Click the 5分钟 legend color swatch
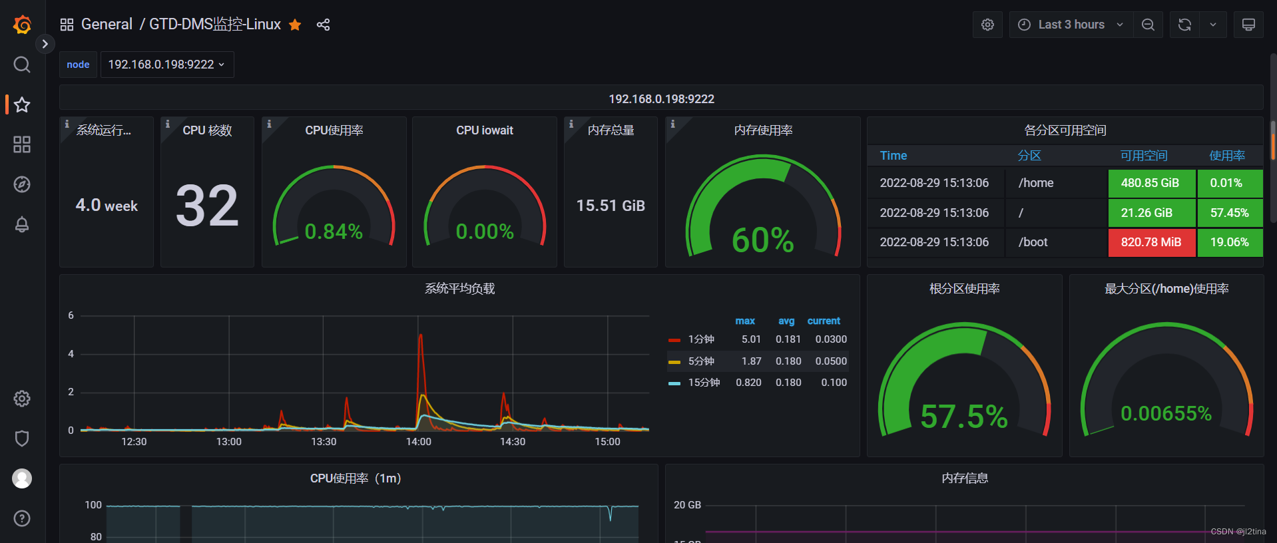1277x543 pixels. (674, 362)
